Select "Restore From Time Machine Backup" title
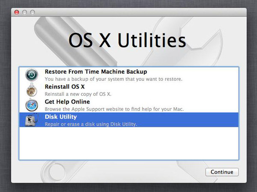The height and width of the screenshot is (192, 257). pyautogui.click(x=96, y=72)
